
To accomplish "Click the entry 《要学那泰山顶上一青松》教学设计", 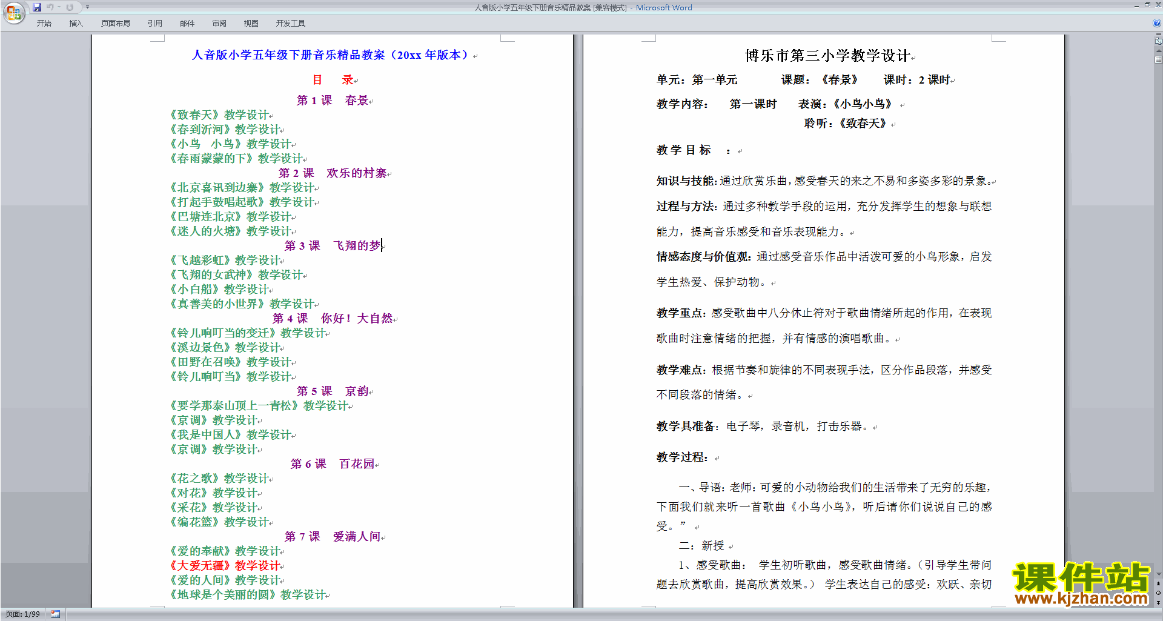I will [x=259, y=406].
